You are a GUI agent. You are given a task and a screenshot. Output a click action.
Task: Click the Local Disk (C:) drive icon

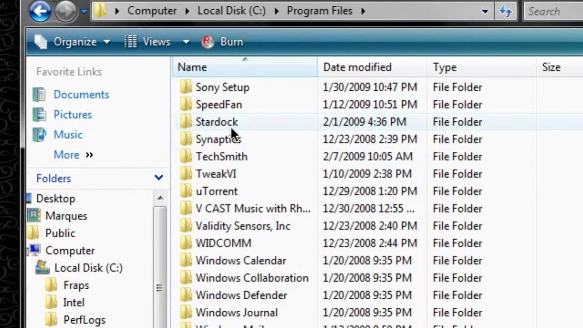coord(42,268)
